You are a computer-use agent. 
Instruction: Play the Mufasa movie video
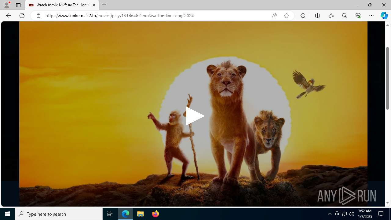pyautogui.click(x=195, y=116)
